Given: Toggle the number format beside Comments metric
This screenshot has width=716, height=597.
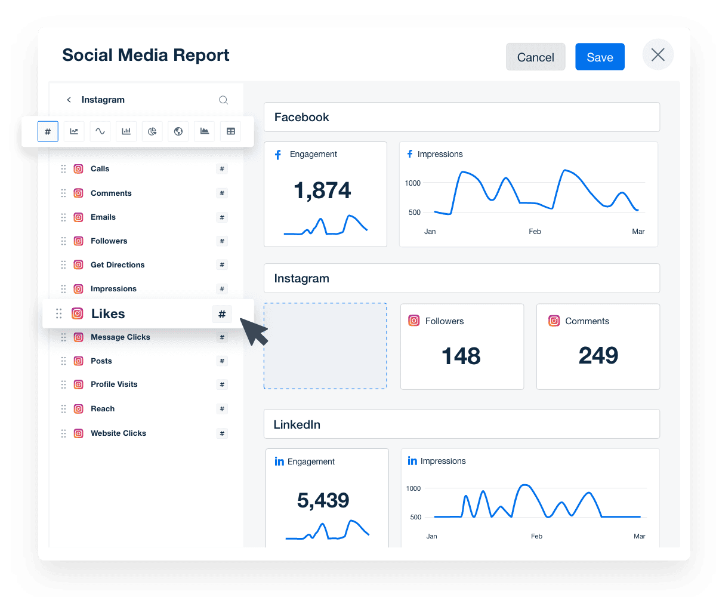Looking at the screenshot, I should point(222,193).
